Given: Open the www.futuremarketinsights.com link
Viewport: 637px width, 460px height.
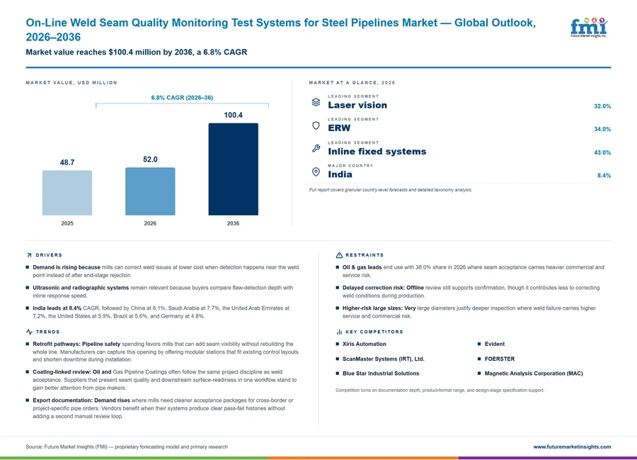Looking at the screenshot, I should [x=572, y=447].
